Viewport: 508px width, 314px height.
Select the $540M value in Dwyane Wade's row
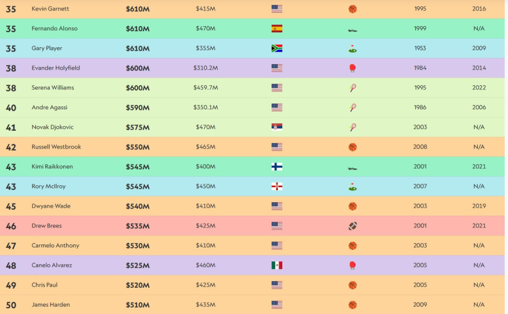click(x=137, y=206)
